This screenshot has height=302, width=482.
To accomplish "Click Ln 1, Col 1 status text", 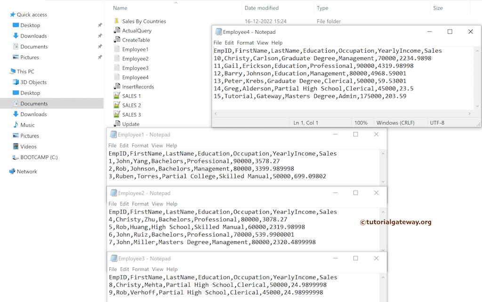I will click(x=305, y=123).
